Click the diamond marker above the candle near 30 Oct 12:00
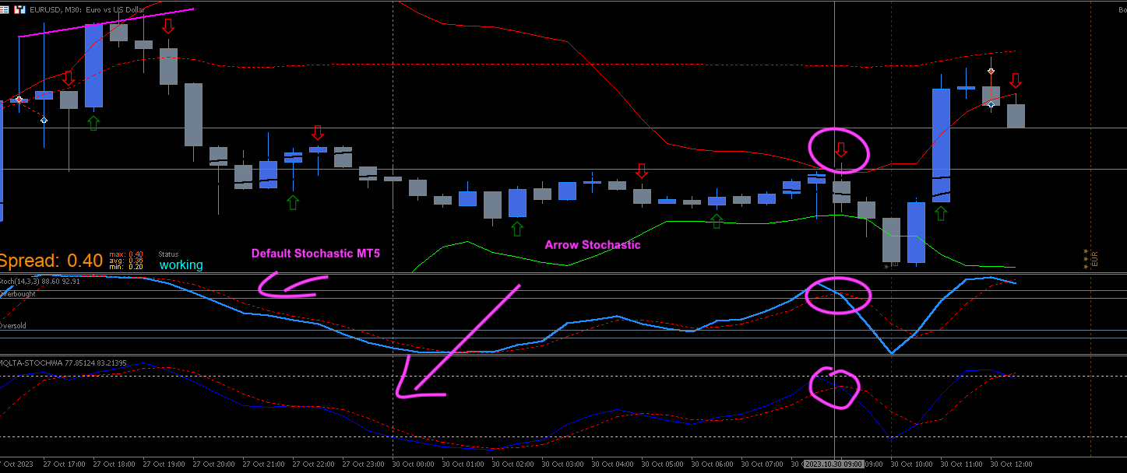Screen dimensions: 1127x473 991,71
